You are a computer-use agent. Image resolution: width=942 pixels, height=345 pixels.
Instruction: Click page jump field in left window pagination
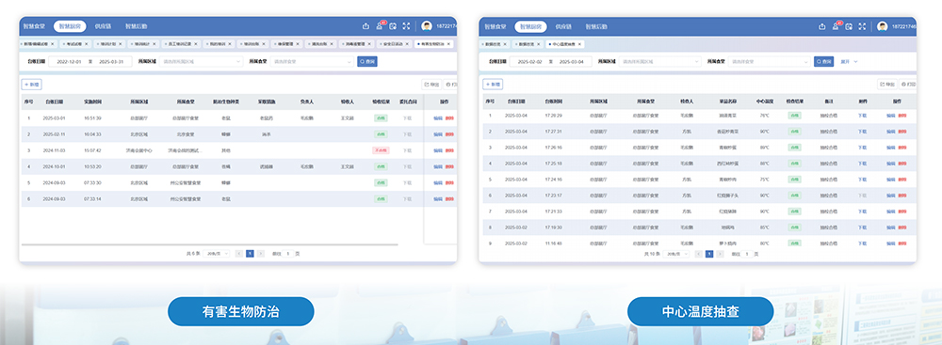(287, 254)
